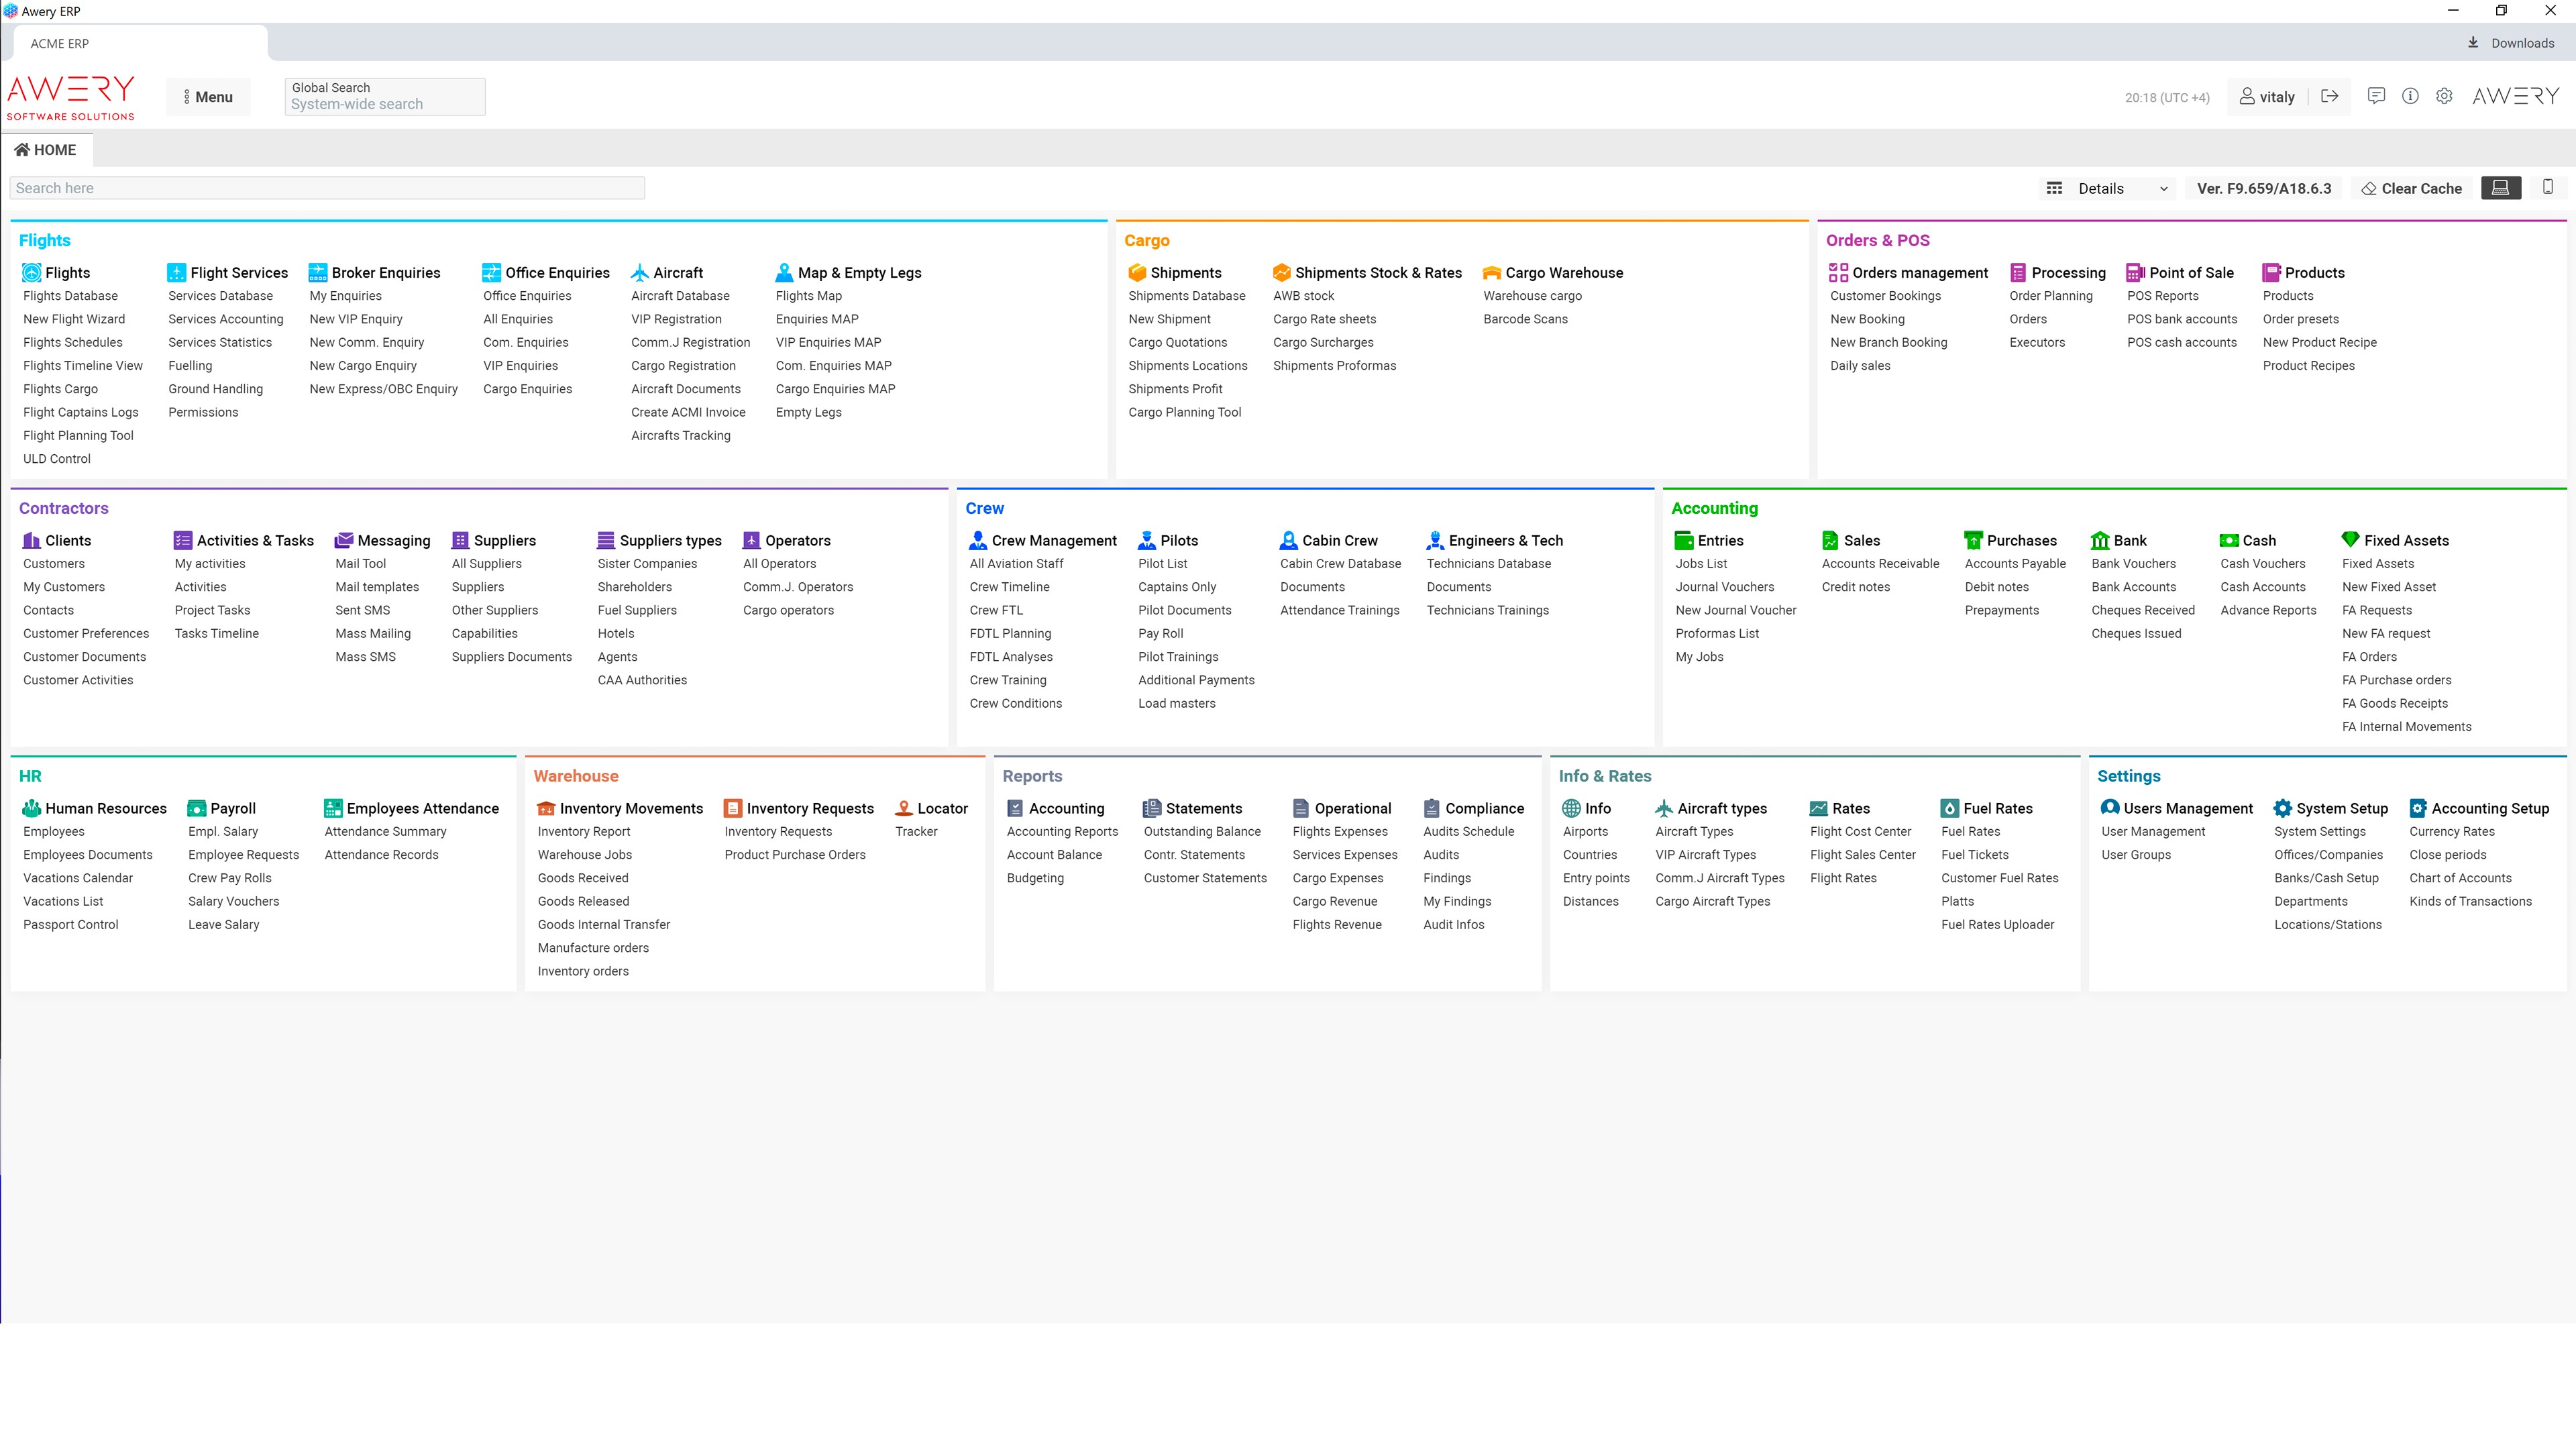Open the chat messages icon

[2376, 96]
